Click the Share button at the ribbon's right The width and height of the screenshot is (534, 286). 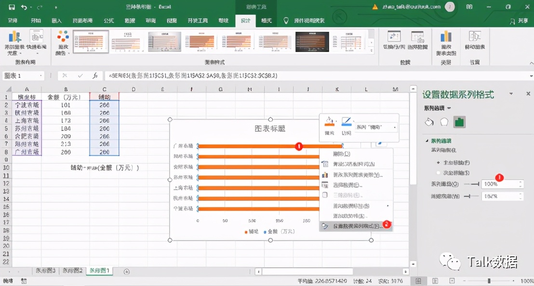point(520,21)
